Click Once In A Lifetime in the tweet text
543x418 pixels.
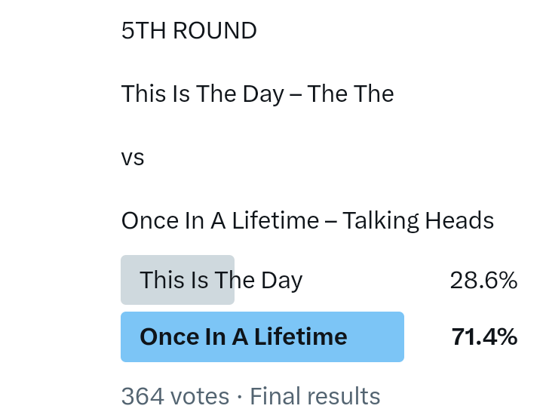tap(220, 221)
